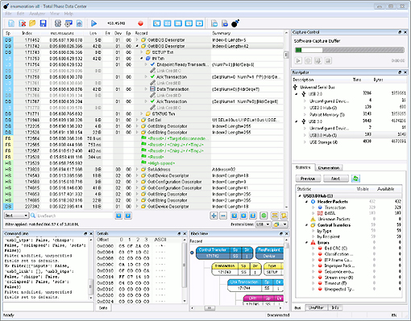
Task: Expand the USB2.0 Hub (2) node
Action: (305, 108)
